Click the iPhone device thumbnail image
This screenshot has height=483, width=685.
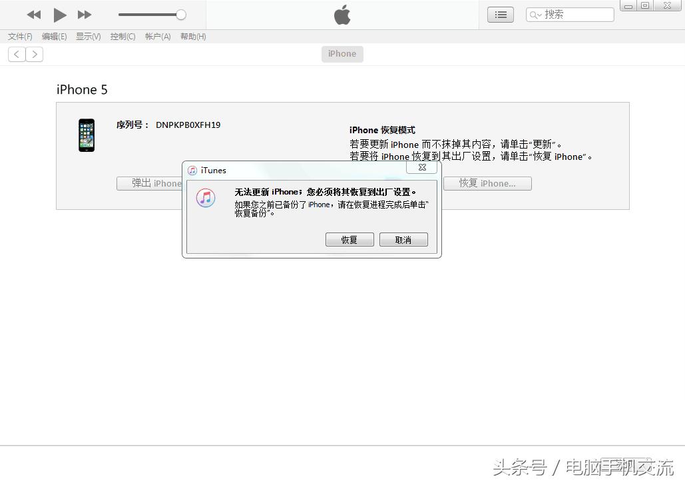(x=86, y=135)
